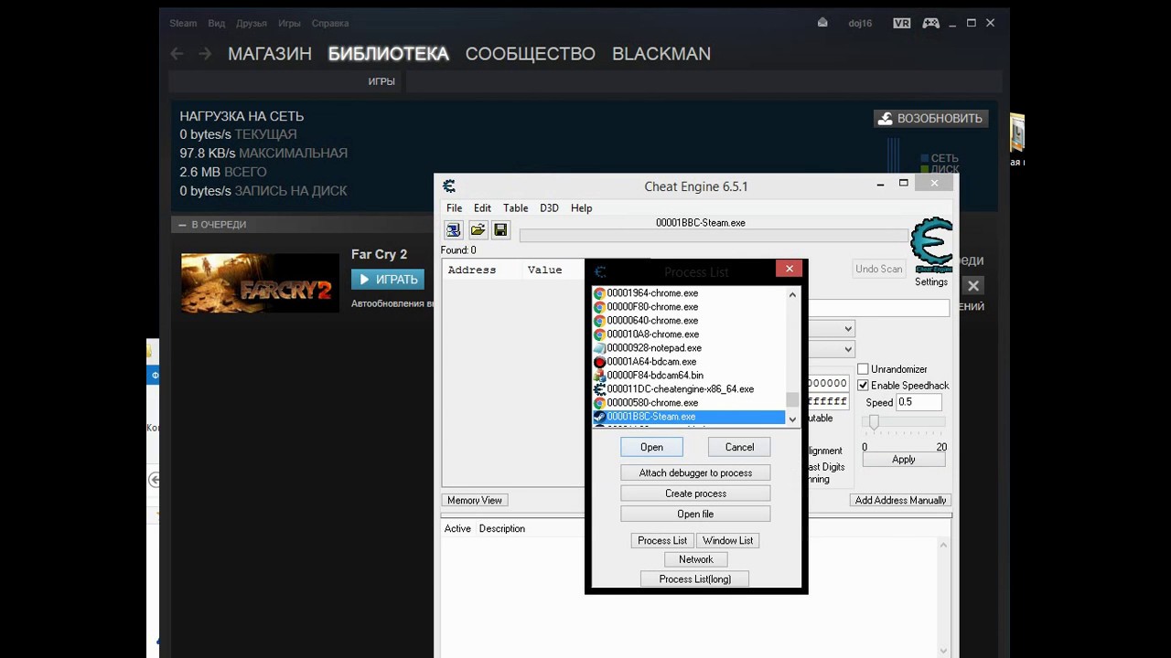Screen dimensions: 1171x658
Task: Enable the Unrandomizer checkbox
Action: tap(863, 369)
